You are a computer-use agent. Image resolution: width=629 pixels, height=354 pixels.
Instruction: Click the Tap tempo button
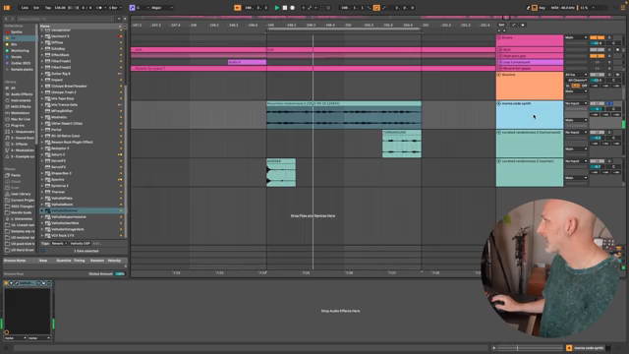click(48, 8)
